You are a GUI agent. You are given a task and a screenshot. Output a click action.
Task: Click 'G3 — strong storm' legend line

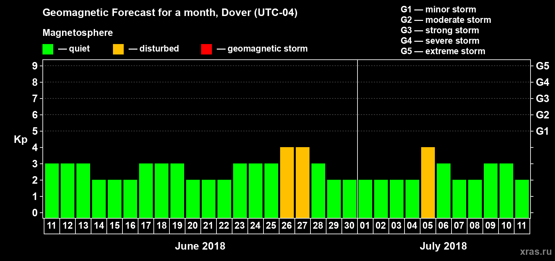[440, 30]
